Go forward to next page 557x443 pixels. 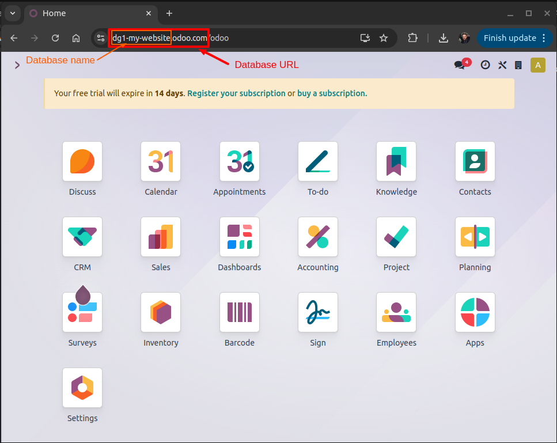tap(35, 38)
